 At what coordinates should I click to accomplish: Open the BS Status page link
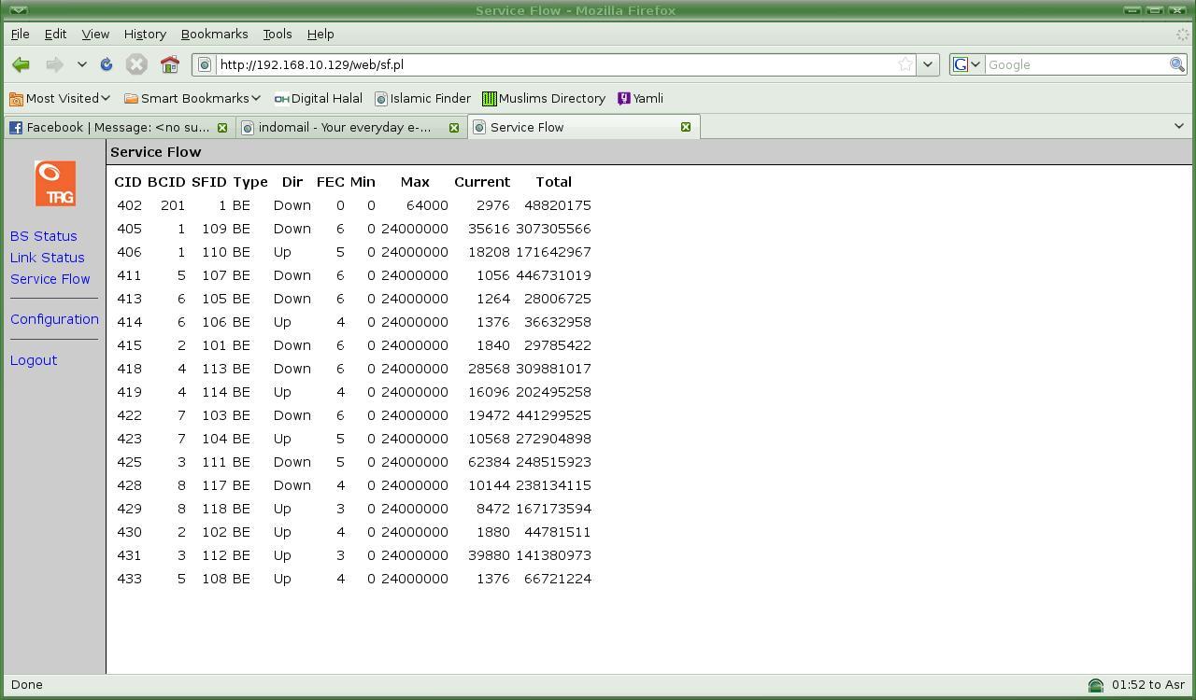44,236
